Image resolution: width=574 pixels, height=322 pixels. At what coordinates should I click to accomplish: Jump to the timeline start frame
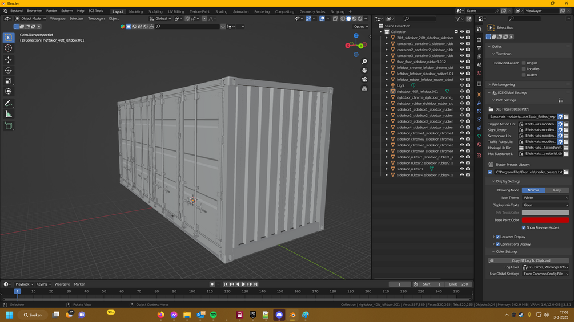(226, 284)
